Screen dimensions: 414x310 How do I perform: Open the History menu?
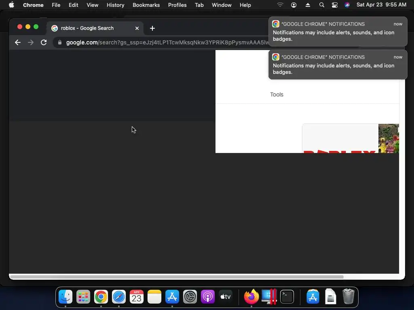point(115,5)
